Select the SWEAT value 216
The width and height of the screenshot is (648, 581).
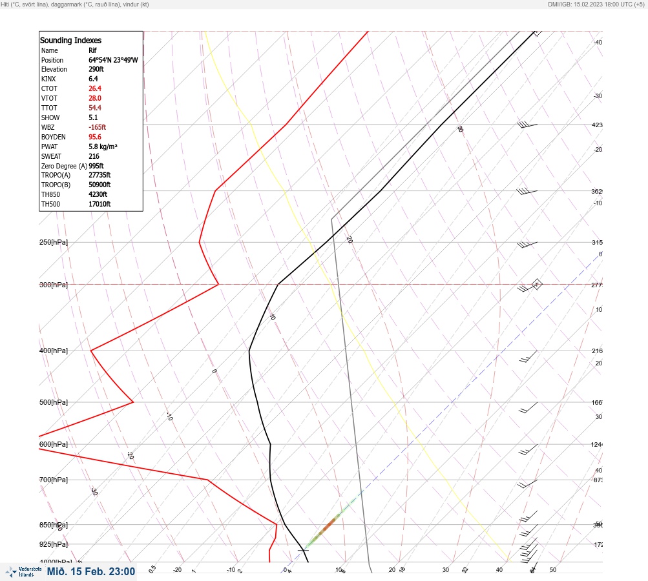point(94,156)
